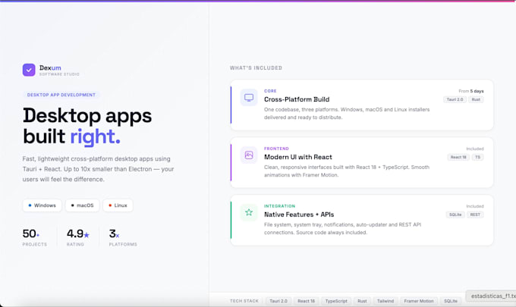Click the Cross-Platform Build title
Screen dimensions: 516x307
(x=297, y=99)
